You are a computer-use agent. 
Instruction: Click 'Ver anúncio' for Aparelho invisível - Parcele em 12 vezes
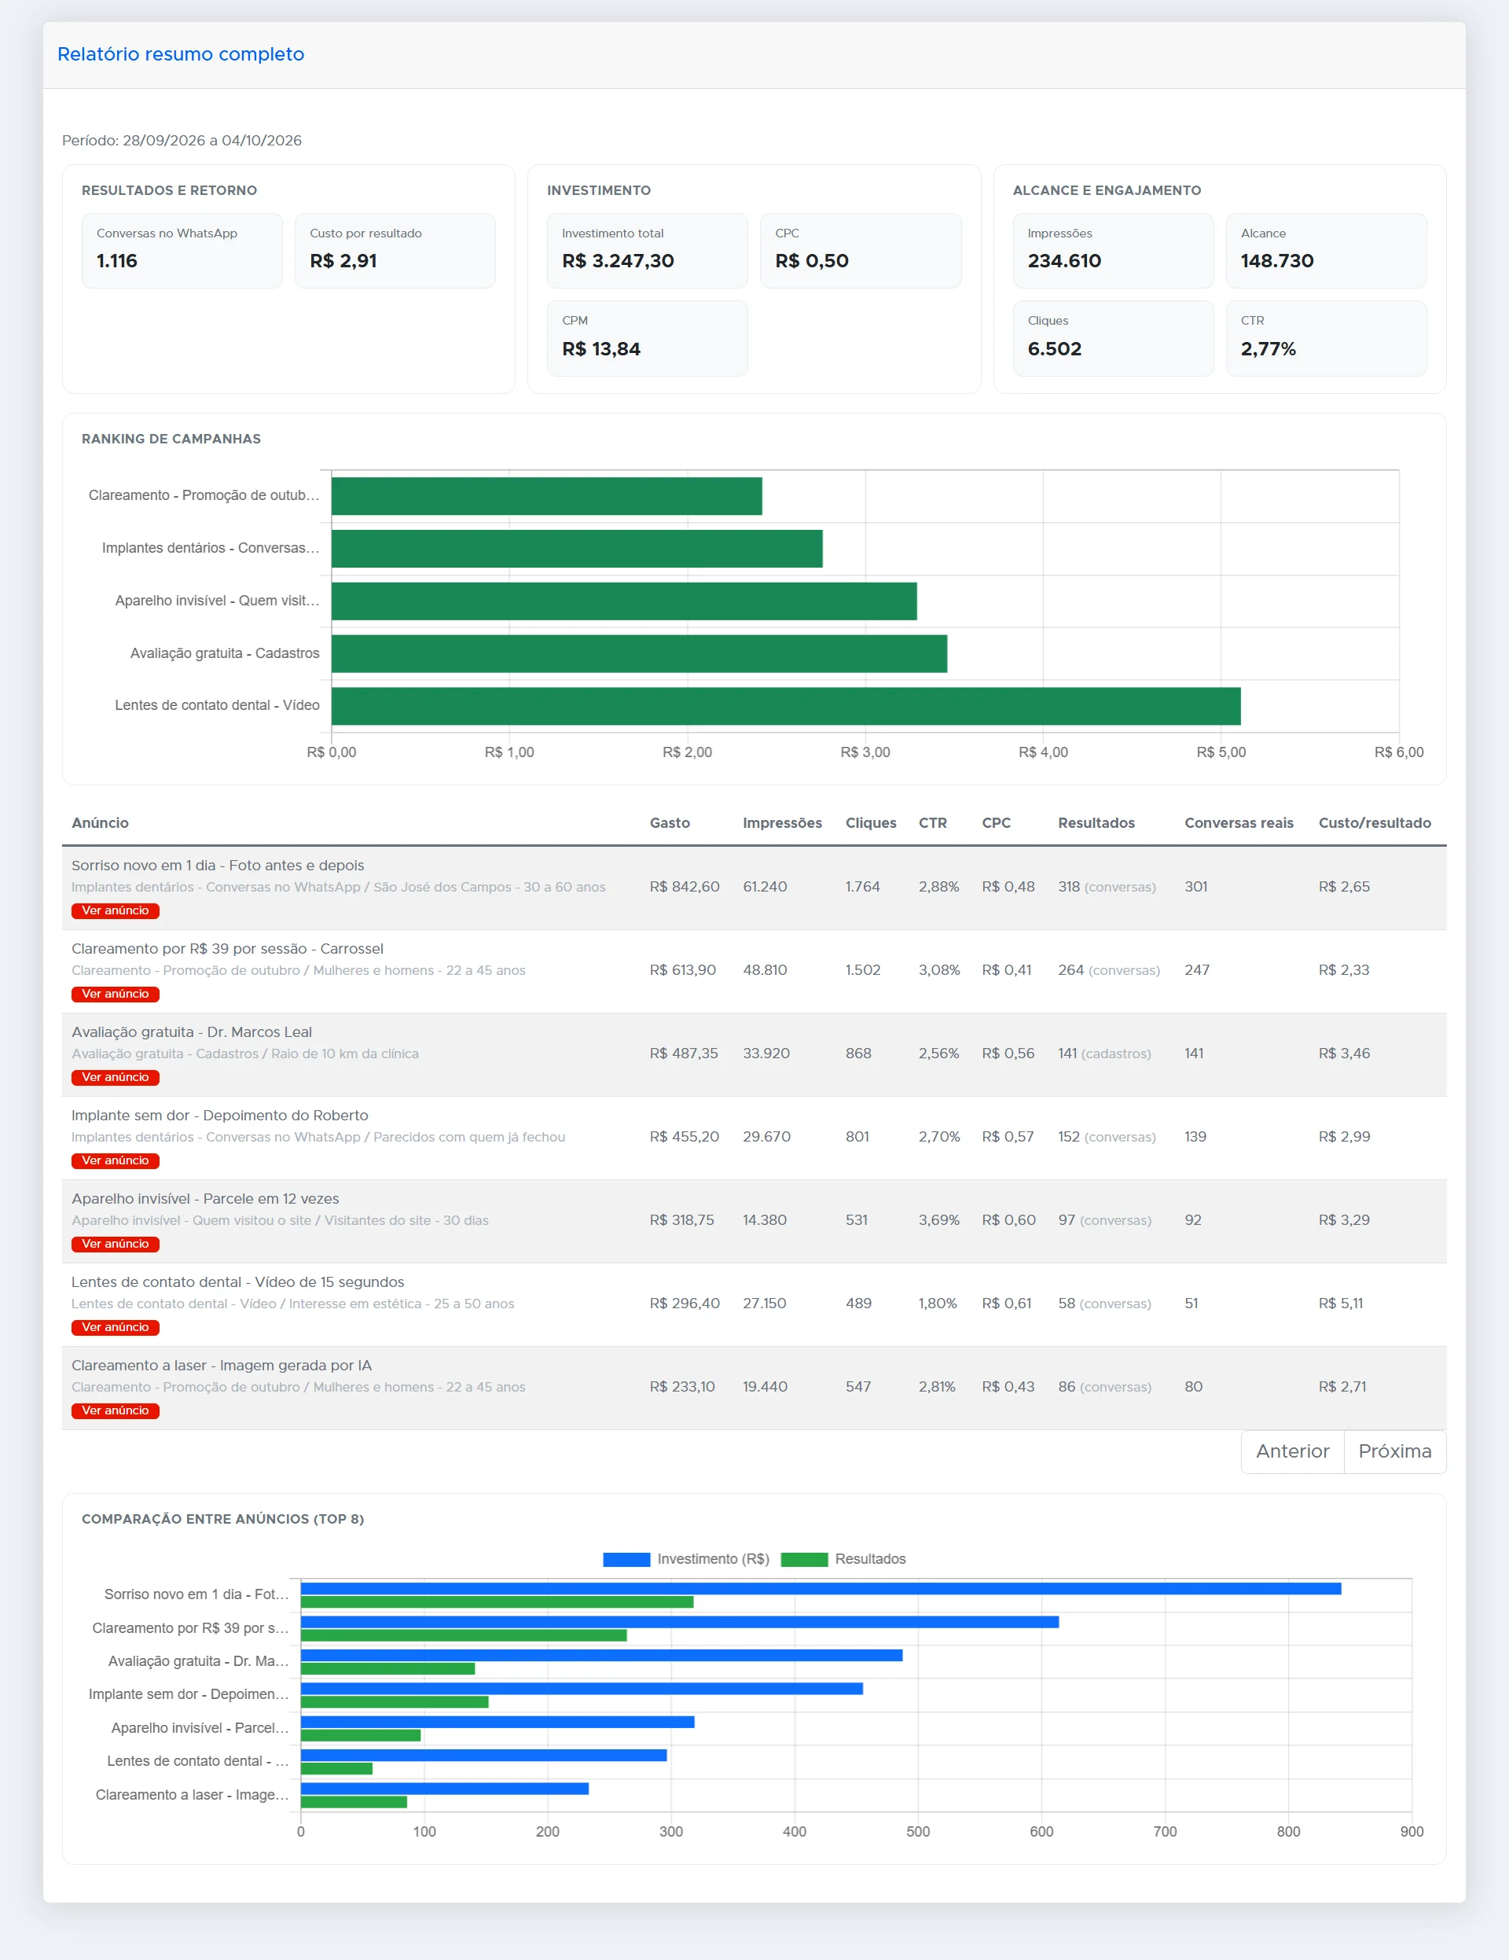tap(116, 1245)
